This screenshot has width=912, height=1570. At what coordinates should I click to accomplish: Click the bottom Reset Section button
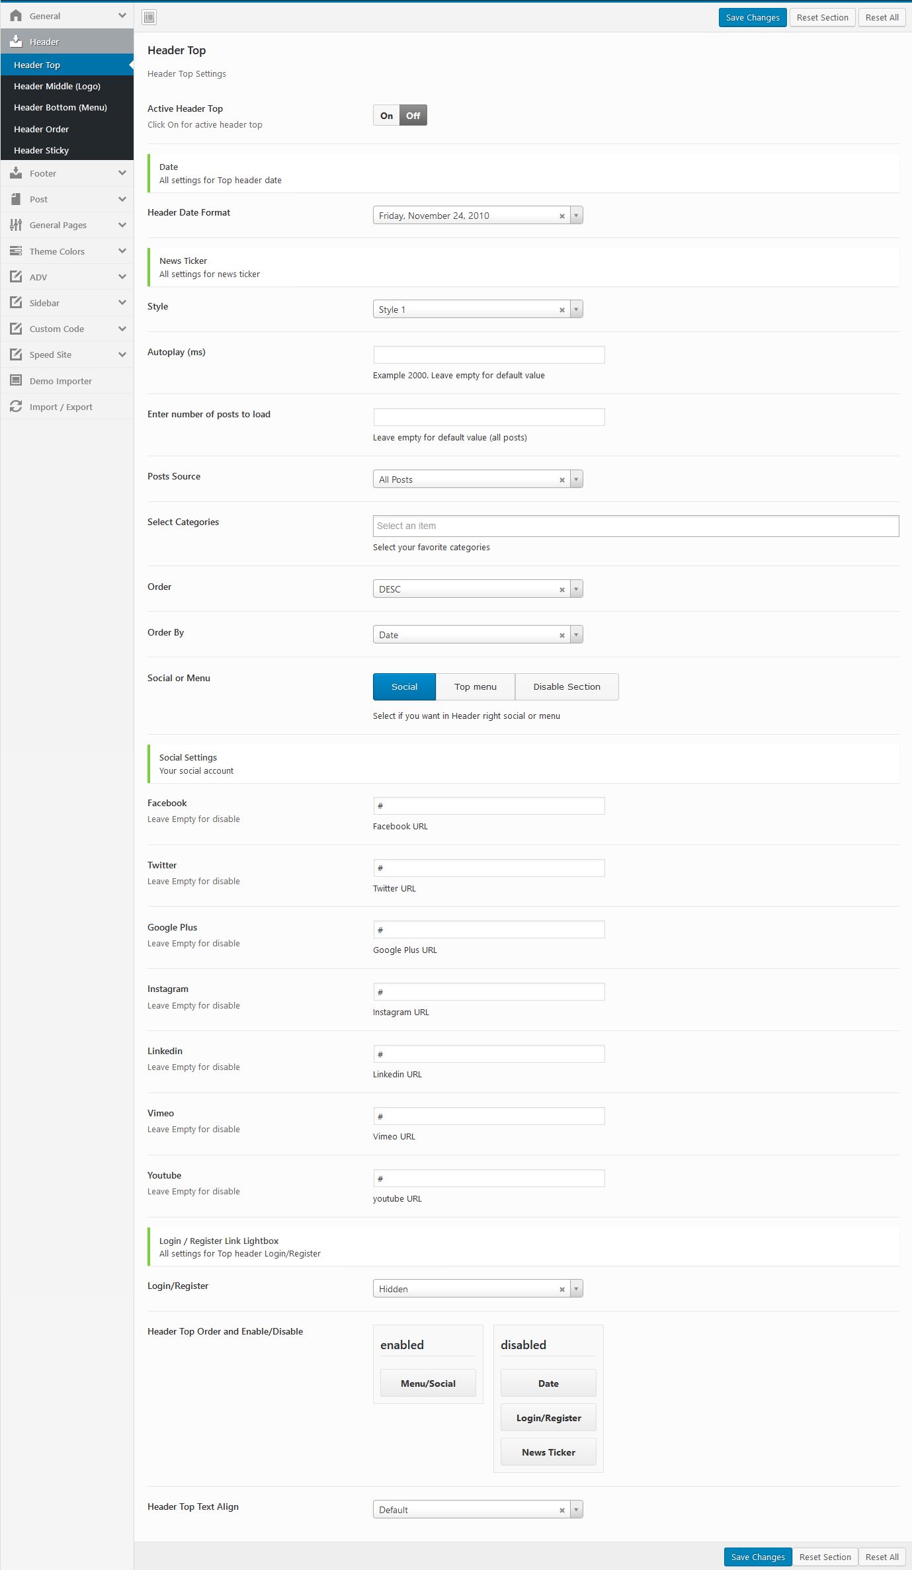coord(825,1557)
